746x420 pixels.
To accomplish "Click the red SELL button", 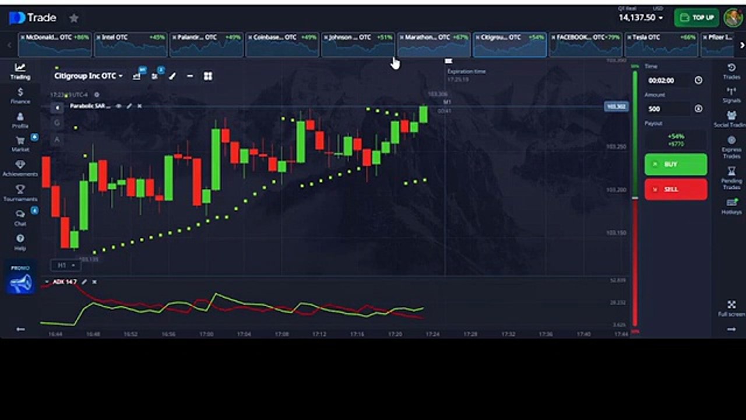I will pos(675,189).
